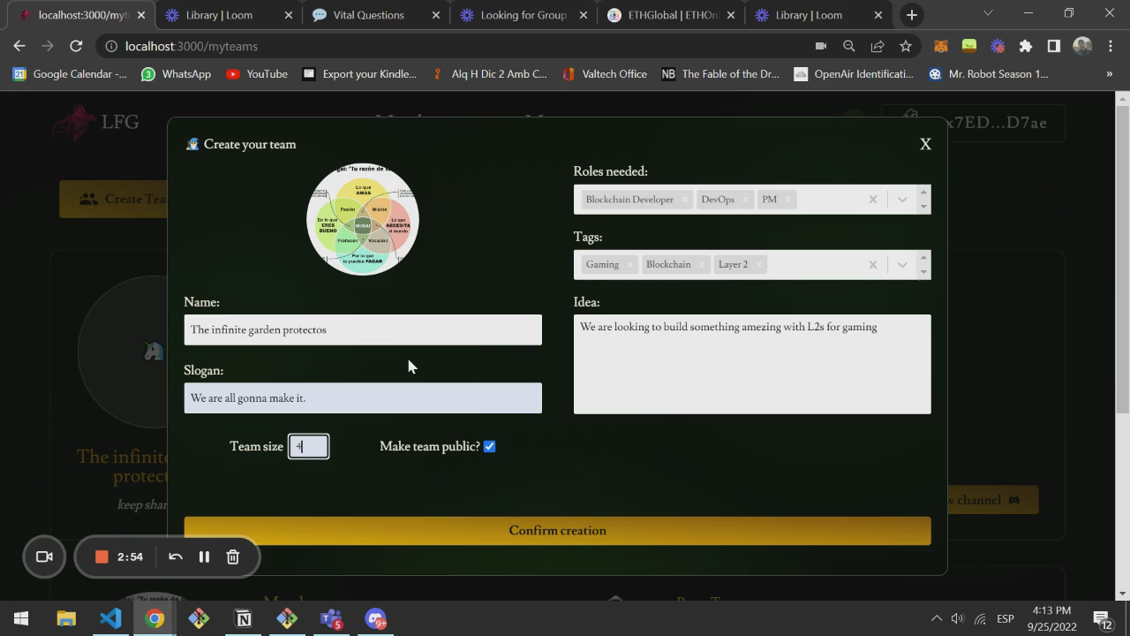
Task: Clear all selected tags
Action: click(x=872, y=264)
